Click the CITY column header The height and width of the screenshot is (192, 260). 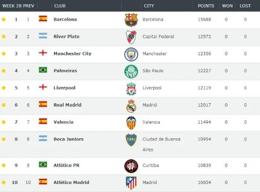click(149, 6)
